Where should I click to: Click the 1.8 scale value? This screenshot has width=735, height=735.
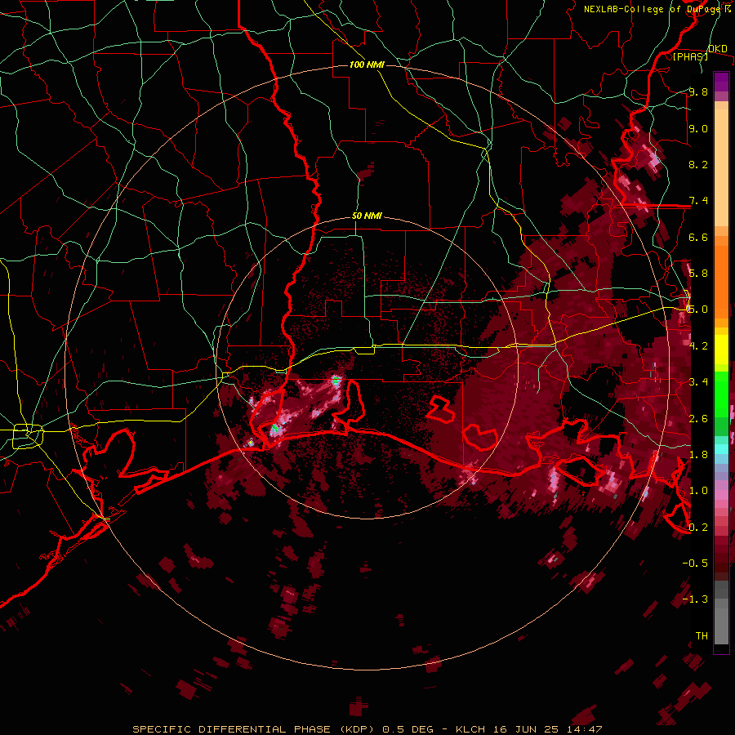[698, 454]
